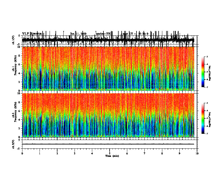The image size is (222, 172).
Task: Click time axis tick label "5"
Action: click(x=110, y=153)
